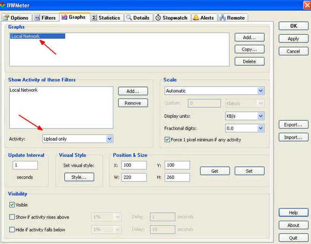Enable Hide if activity falls below

12,229
